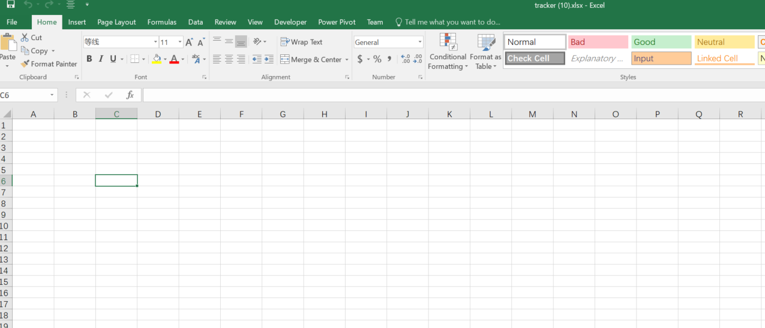
Task: Apply cell borders
Action: (x=134, y=59)
